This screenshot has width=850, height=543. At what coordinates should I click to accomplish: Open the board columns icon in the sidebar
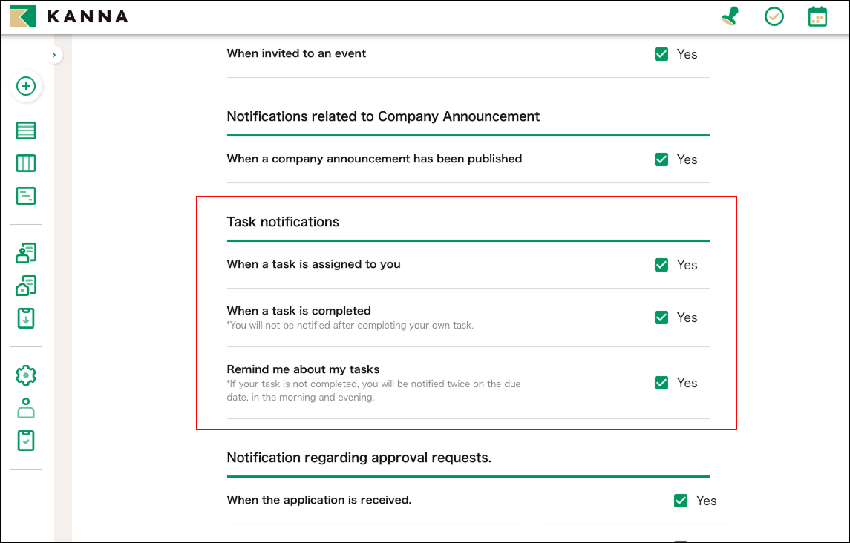[x=26, y=163]
